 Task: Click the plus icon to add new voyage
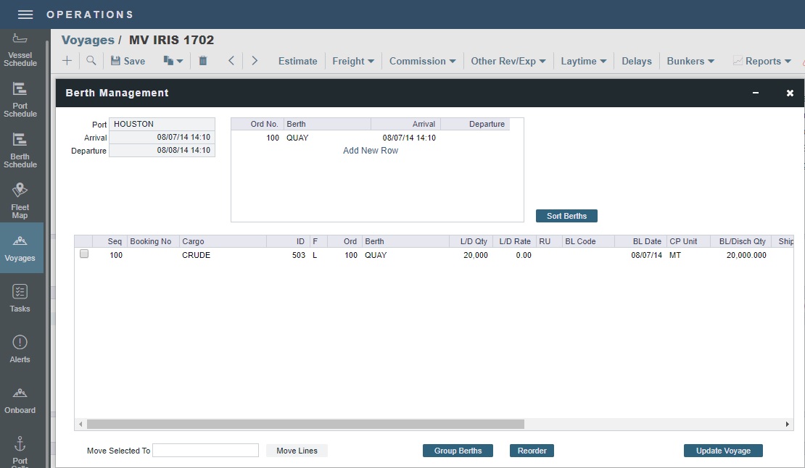[x=67, y=61]
